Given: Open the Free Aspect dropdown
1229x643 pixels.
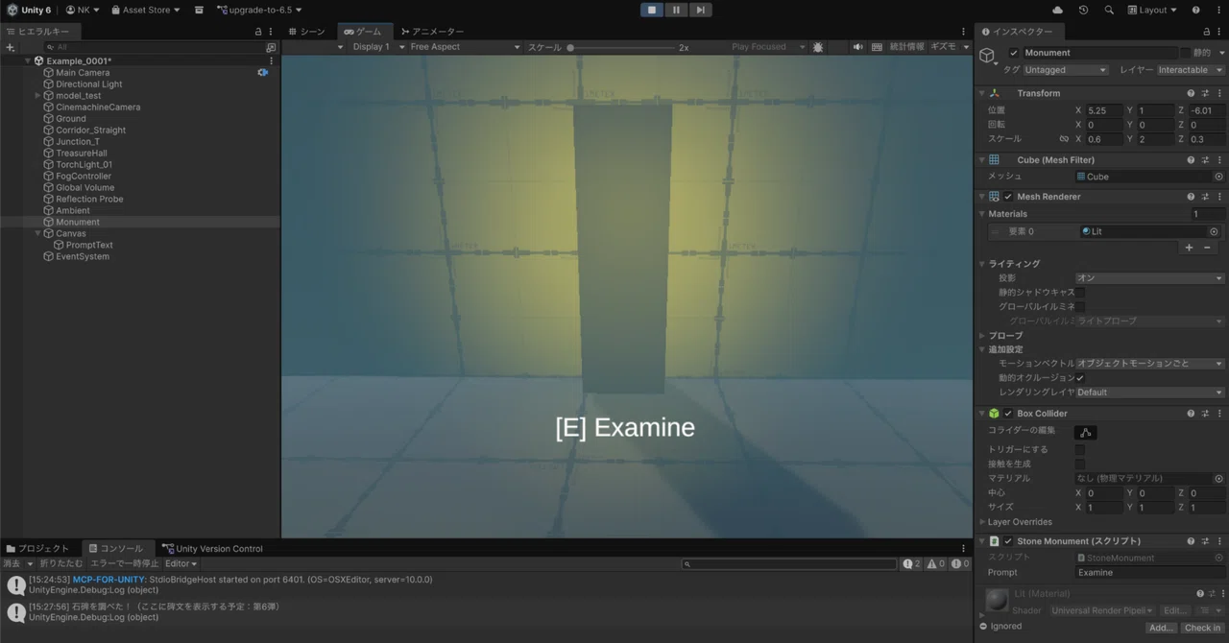Looking at the screenshot, I should tap(465, 47).
